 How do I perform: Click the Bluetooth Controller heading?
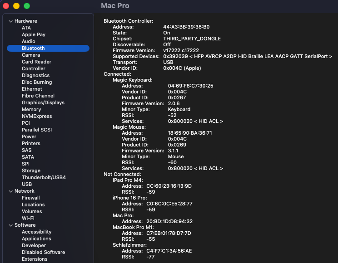point(128,21)
